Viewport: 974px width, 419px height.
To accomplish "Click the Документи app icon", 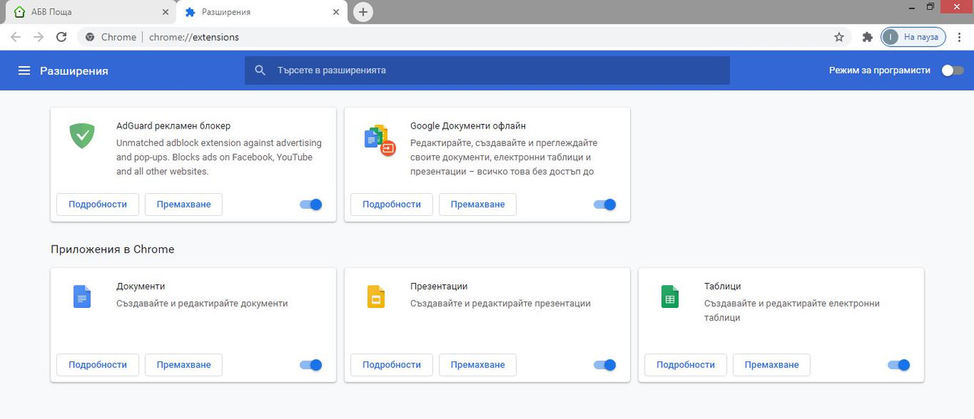I will [81, 297].
